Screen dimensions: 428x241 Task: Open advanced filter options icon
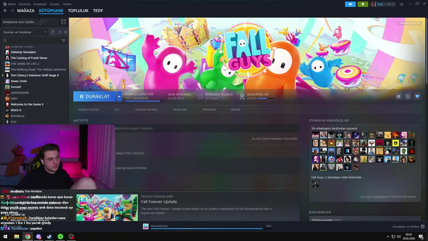click(64, 41)
